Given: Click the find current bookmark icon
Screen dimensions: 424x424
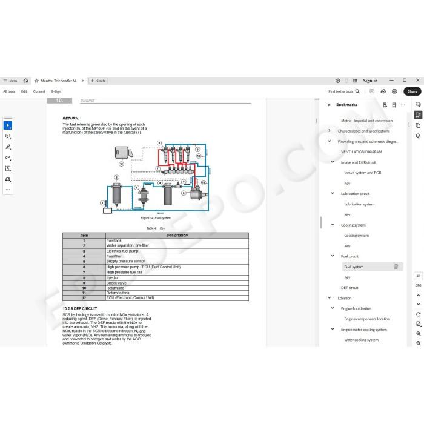Looking at the screenshot, I should pos(385,105).
